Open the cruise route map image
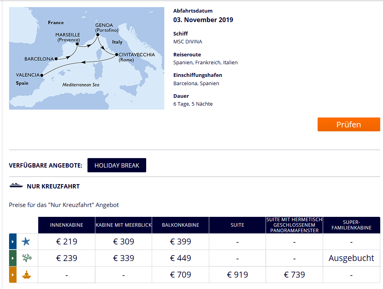This screenshot has width=383, height=289. (87, 58)
